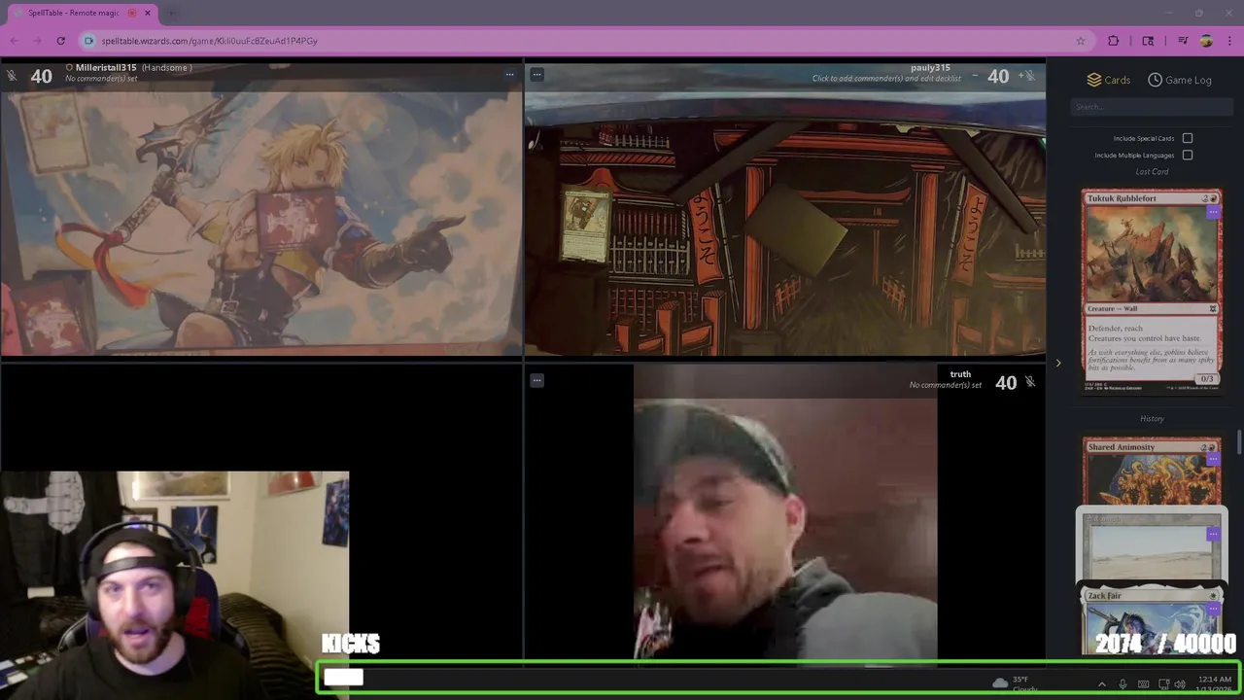Screen dimensions: 1244x700
Task: Open taskbar volume speaker icon
Action: click(1180, 684)
